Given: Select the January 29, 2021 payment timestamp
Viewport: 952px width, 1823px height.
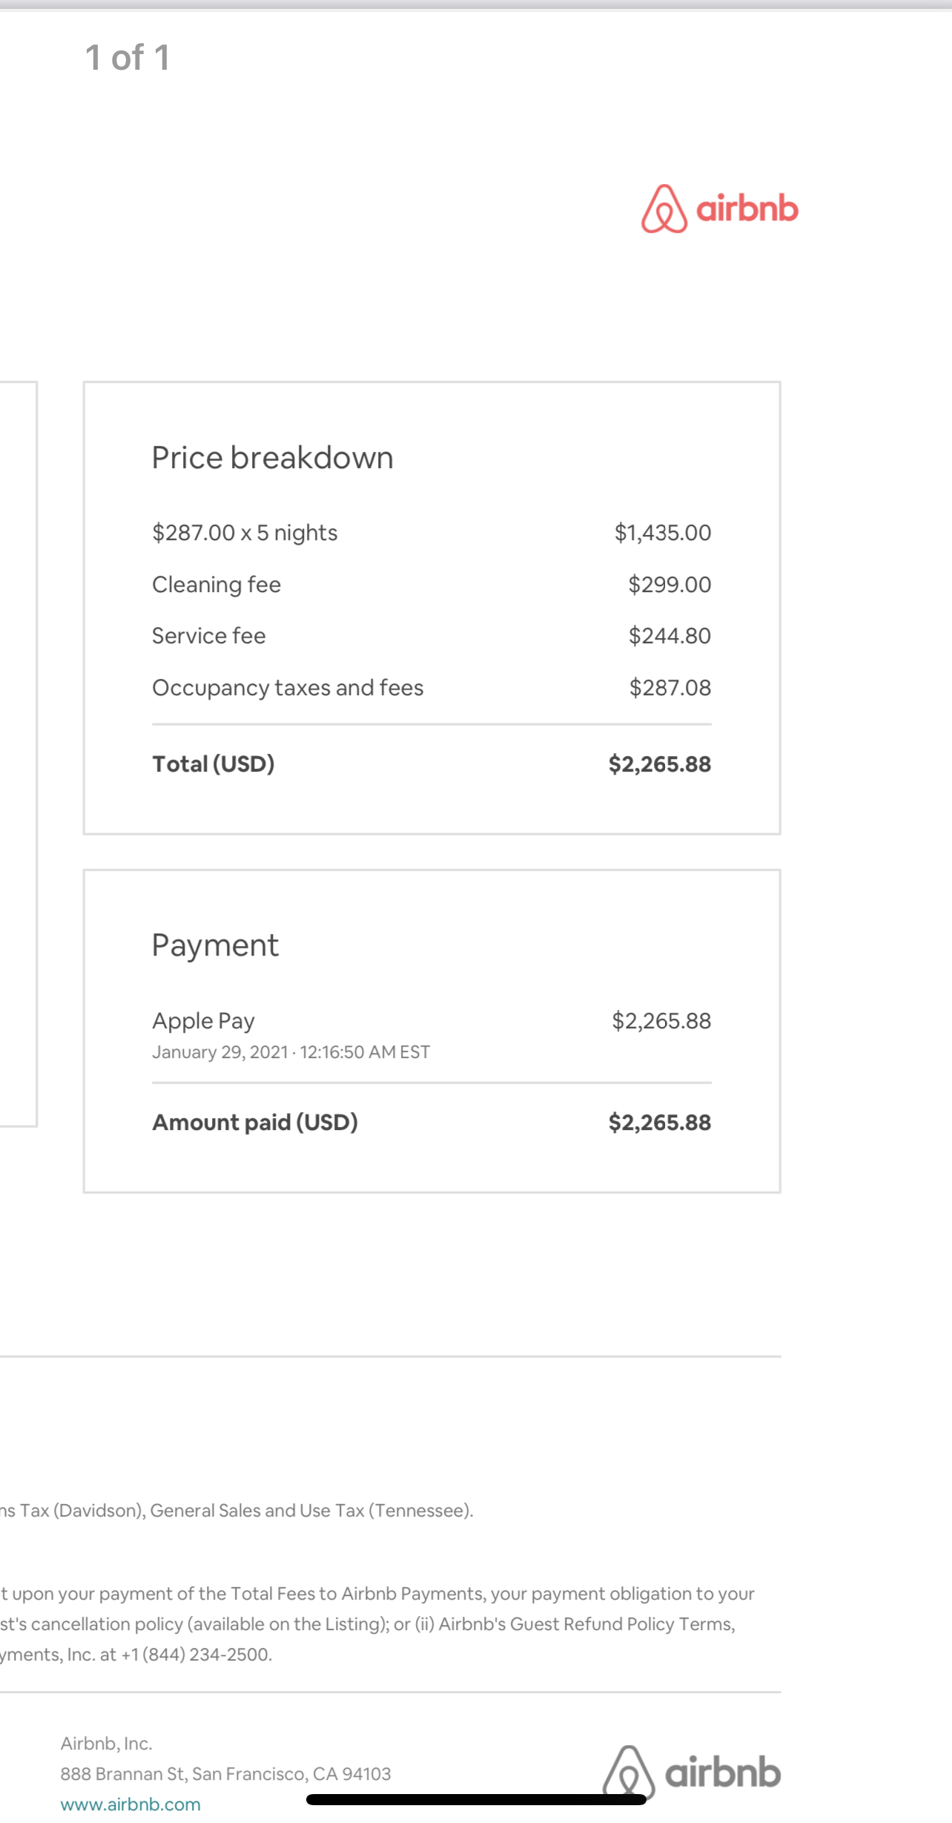Looking at the screenshot, I should (x=291, y=1052).
